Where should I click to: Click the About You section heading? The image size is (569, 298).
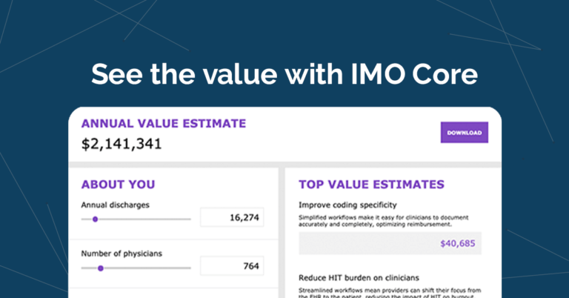coord(118,185)
